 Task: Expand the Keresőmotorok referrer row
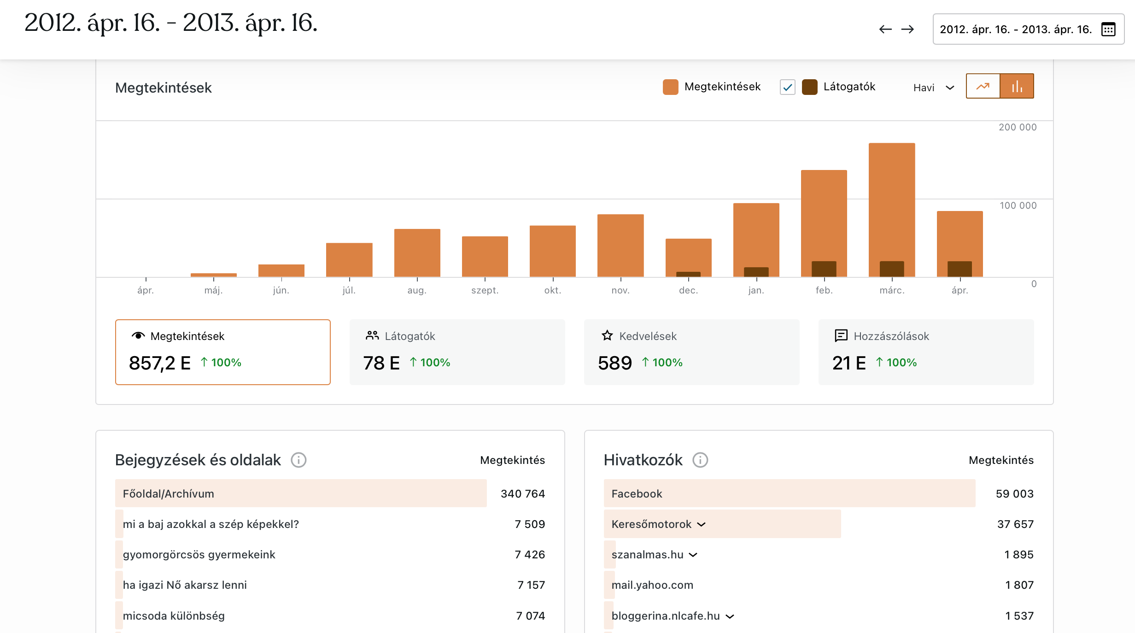(702, 524)
